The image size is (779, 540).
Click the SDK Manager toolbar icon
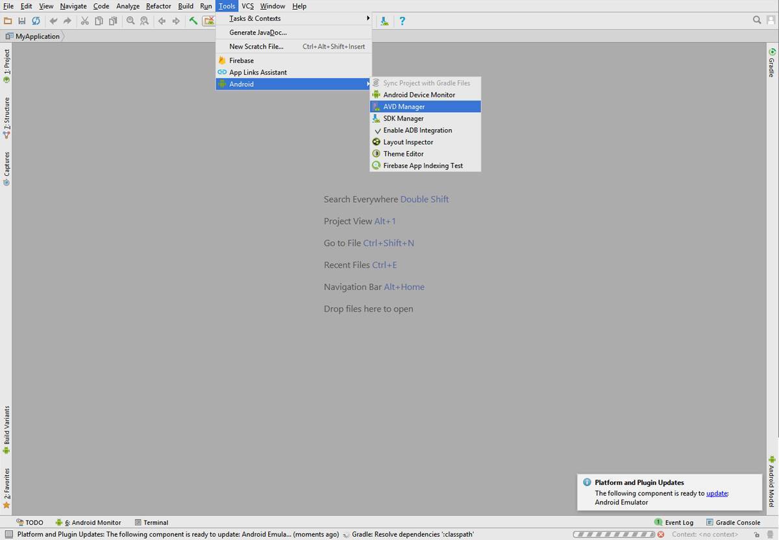[385, 21]
